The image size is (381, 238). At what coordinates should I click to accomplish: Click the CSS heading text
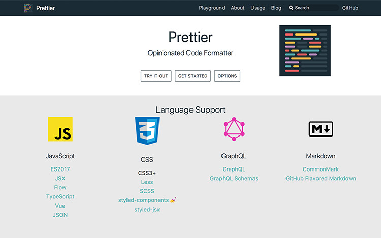147,160
